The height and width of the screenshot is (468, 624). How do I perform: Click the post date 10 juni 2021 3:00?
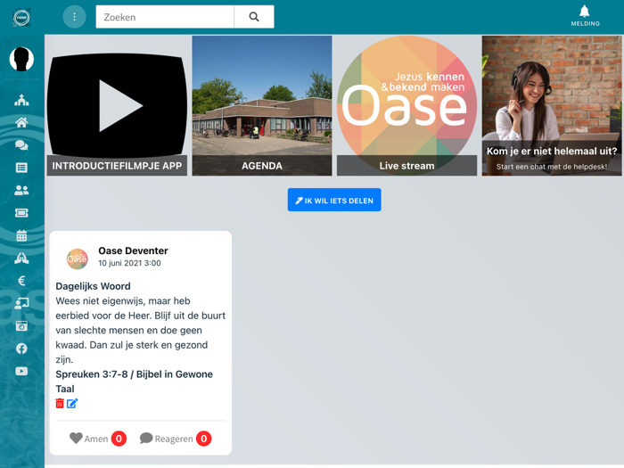[130, 263]
